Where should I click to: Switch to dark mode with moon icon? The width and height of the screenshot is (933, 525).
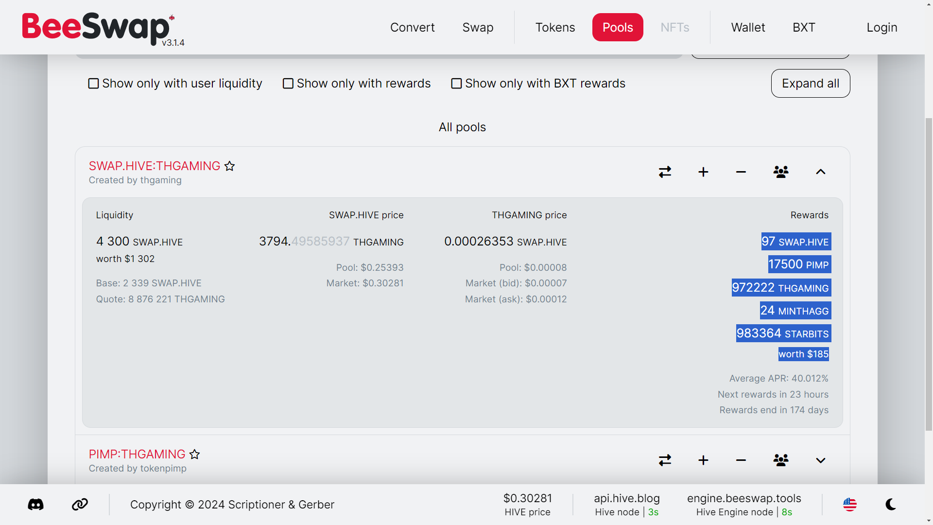tap(891, 505)
